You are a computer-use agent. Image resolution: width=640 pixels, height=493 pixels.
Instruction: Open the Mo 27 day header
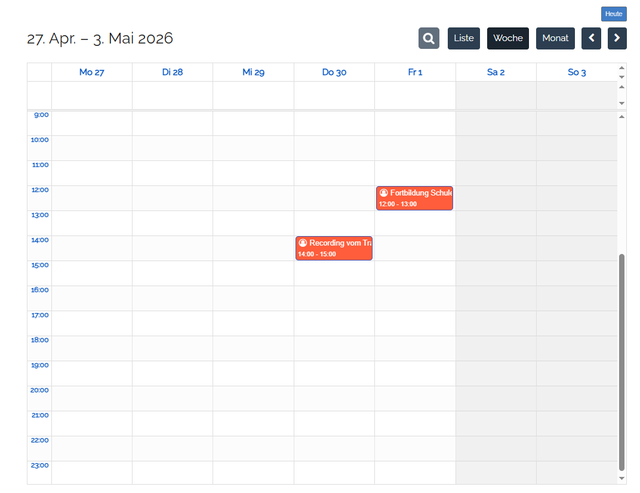pyautogui.click(x=92, y=72)
